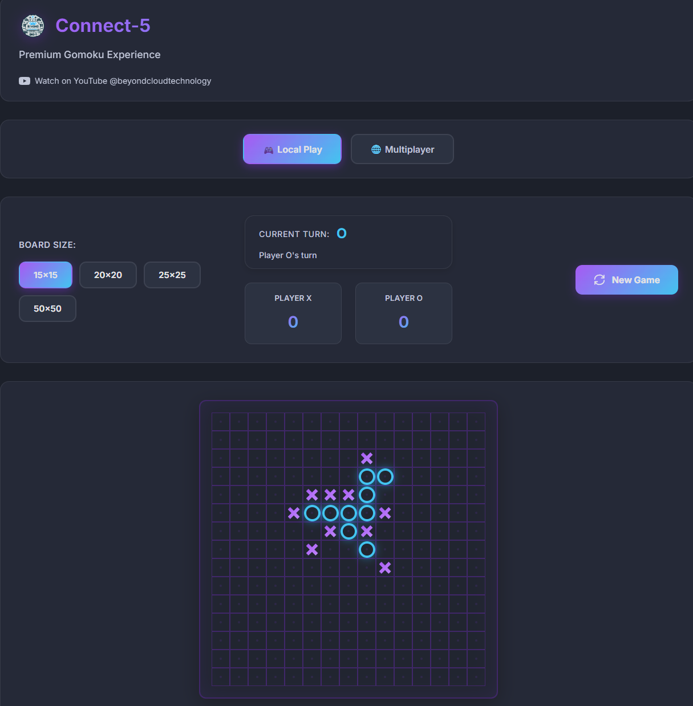Click the topmost X piece on the board

tap(367, 458)
